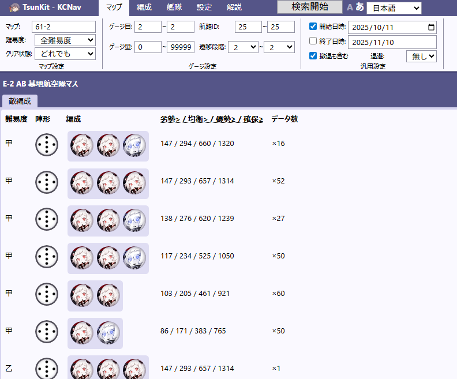Click third enemy portrait in ×52 row
This screenshot has width=457, height=379.
tap(134, 183)
